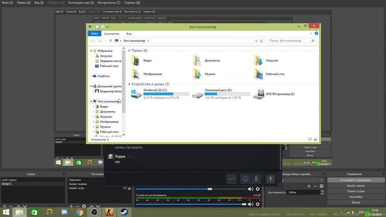Collapse the Избранное tree node
This screenshot has height=217, width=386.
point(91,51)
